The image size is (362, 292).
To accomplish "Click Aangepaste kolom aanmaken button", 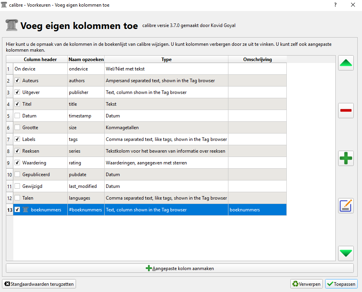I will tap(180, 269).
